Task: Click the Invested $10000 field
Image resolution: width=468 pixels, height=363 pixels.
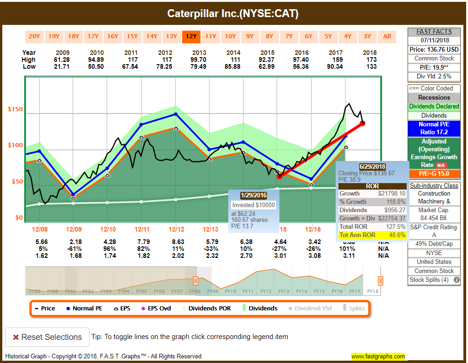Action: coord(254,205)
